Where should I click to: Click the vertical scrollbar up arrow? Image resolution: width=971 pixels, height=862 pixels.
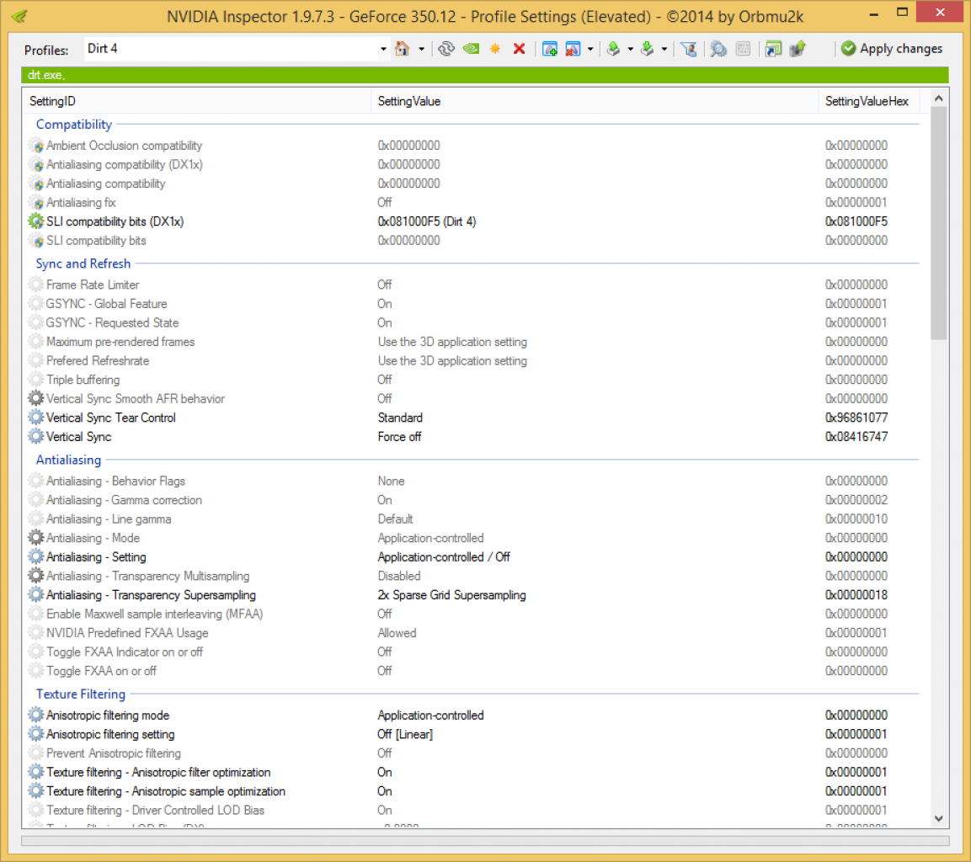pos(939,98)
